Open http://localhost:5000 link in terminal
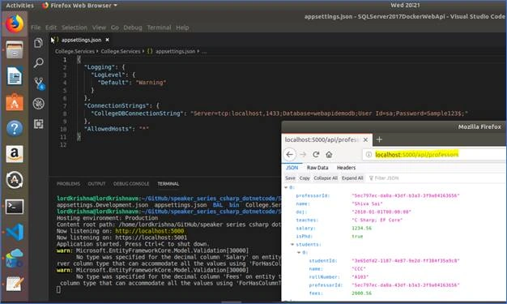Image resolution: width=507 pixels, height=304 pixels. coord(149,231)
